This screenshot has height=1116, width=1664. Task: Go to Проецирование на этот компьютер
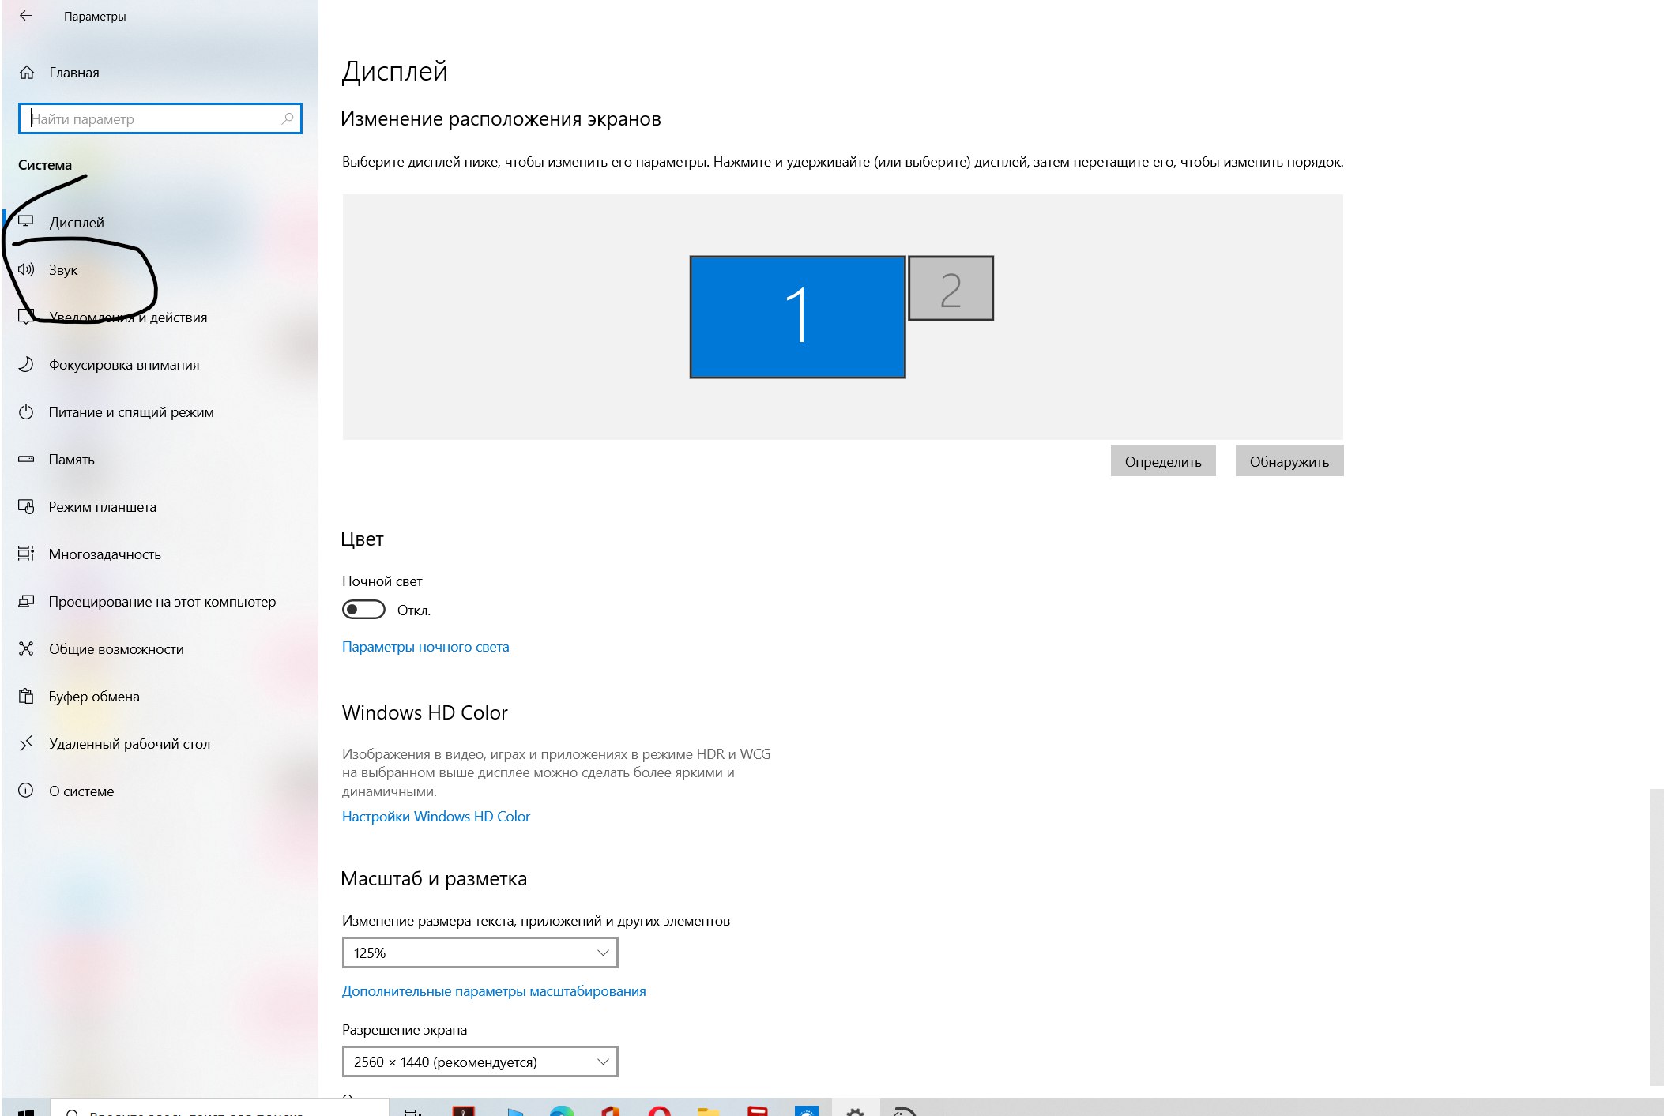pyautogui.click(x=162, y=602)
